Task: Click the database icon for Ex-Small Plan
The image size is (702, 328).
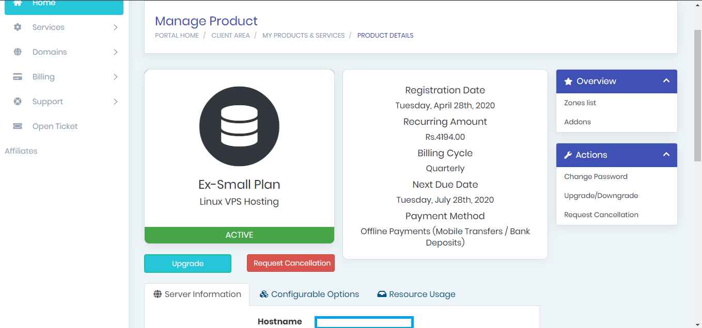Action: pyautogui.click(x=239, y=126)
